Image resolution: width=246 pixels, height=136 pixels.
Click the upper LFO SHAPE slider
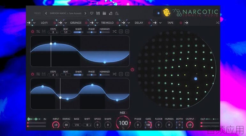tap(79, 32)
